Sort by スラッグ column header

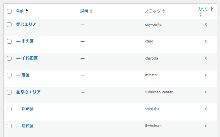(x=153, y=11)
